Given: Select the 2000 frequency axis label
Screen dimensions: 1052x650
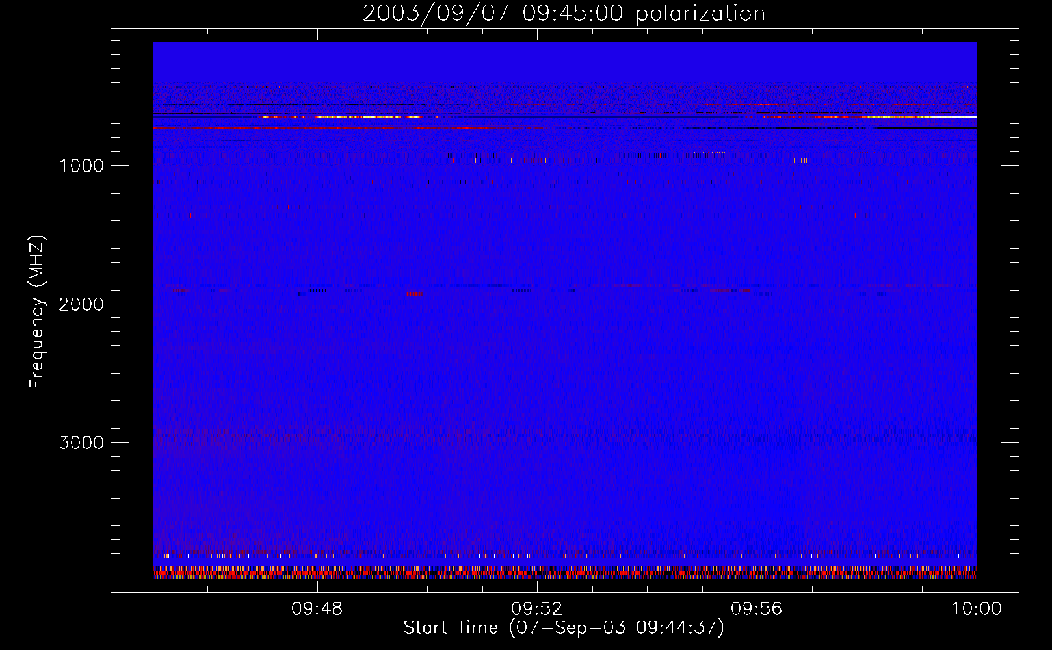Looking at the screenshot, I should tap(81, 304).
